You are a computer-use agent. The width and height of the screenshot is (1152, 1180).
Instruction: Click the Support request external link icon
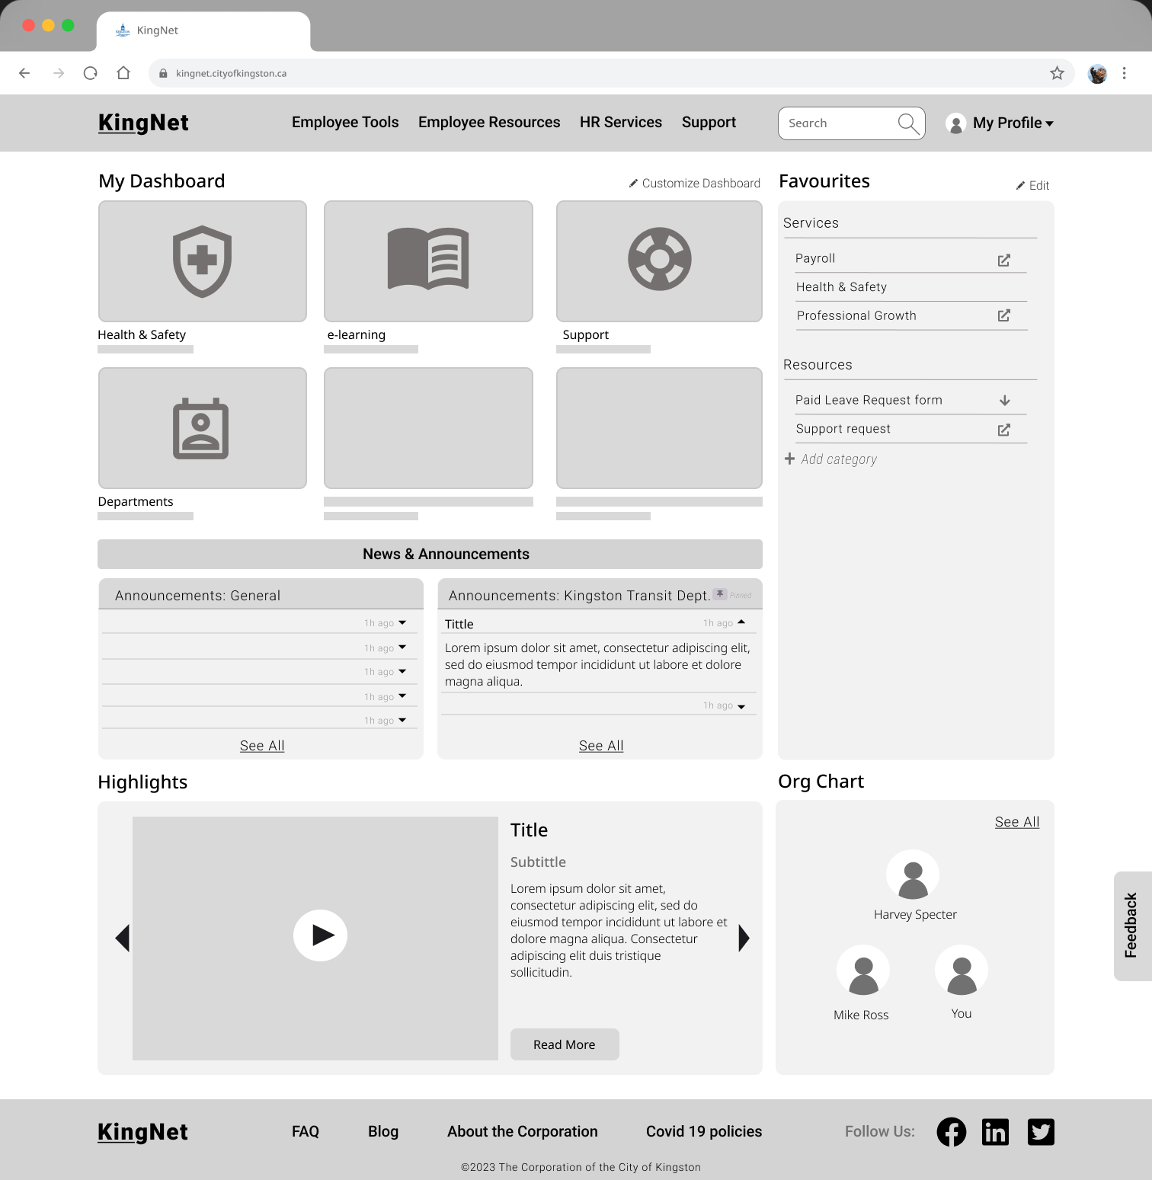[1003, 429]
